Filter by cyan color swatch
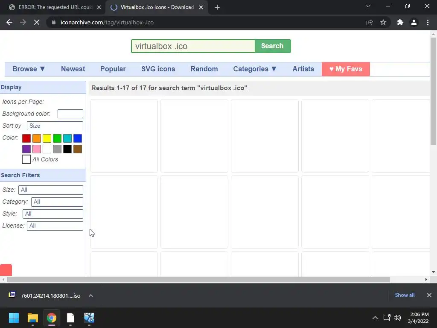This screenshot has height=328, width=437. tap(67, 138)
